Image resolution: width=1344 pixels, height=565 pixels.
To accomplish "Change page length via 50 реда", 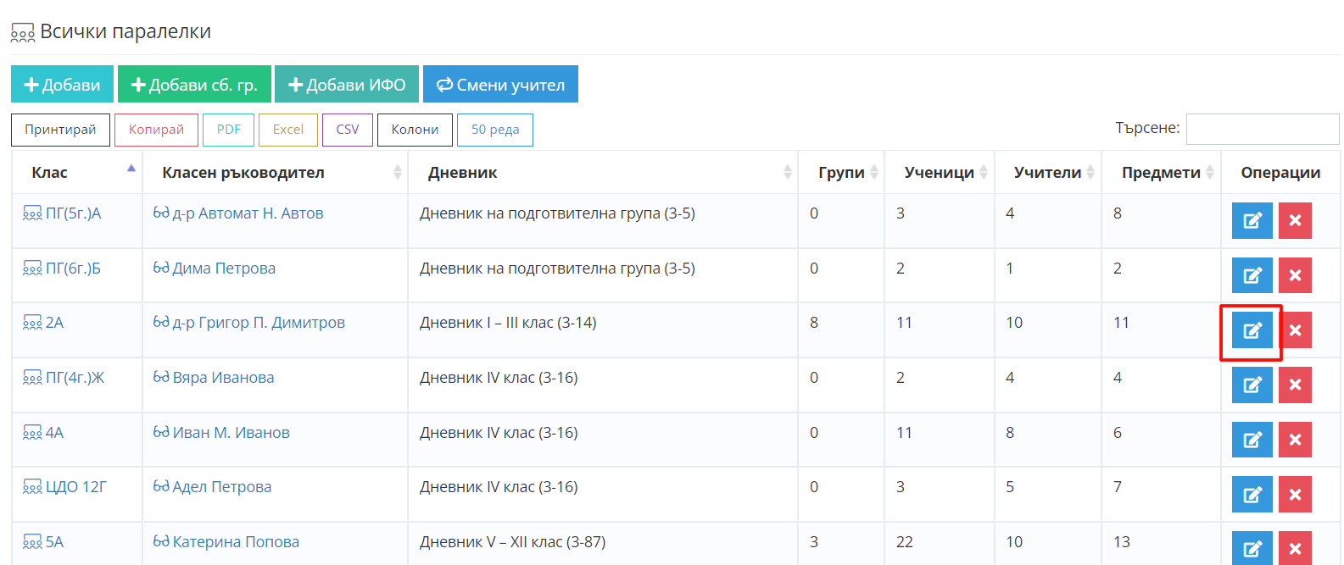I will coord(495,130).
